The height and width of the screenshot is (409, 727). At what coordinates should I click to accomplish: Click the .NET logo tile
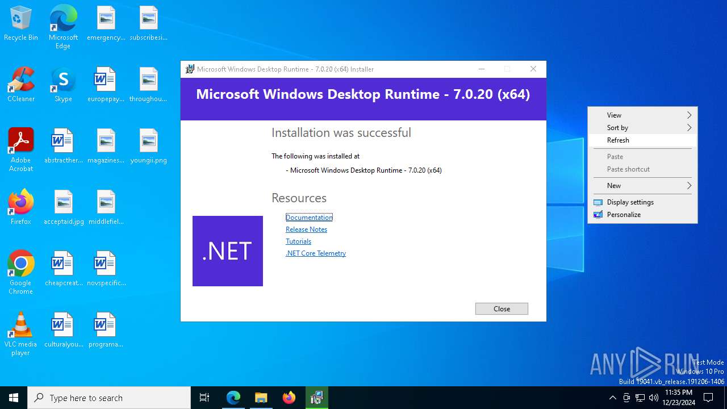coord(228,251)
